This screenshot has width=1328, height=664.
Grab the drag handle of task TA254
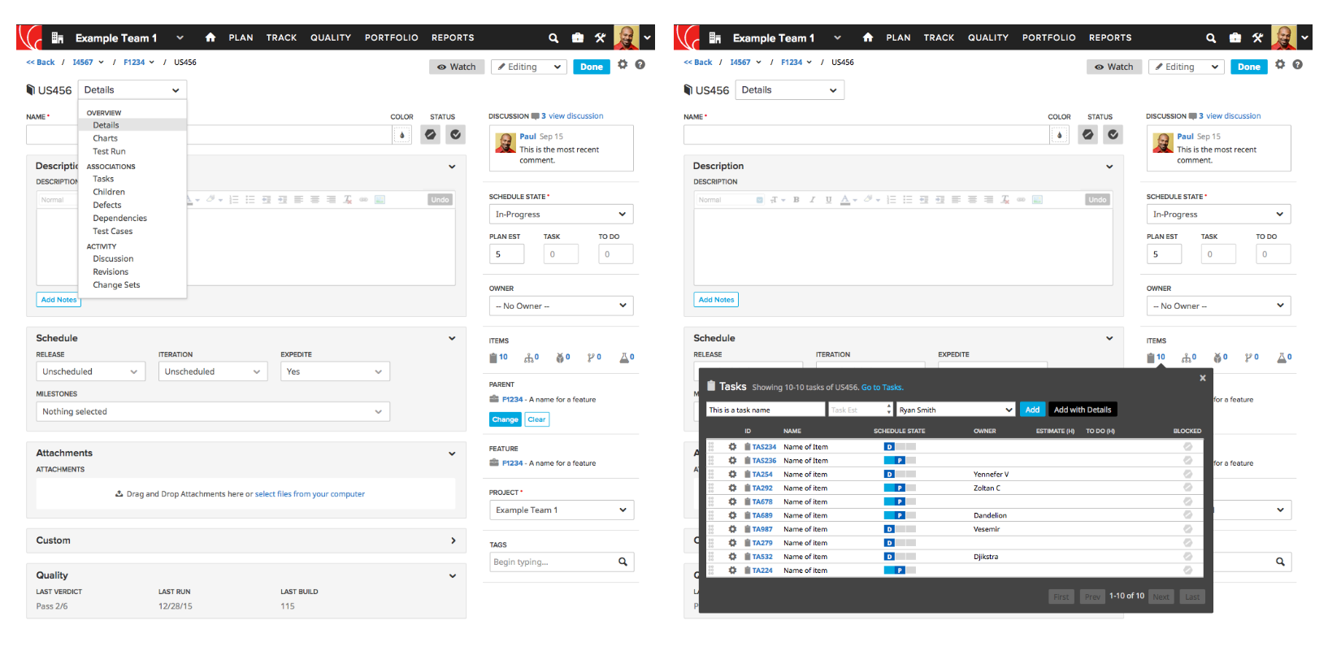click(711, 475)
